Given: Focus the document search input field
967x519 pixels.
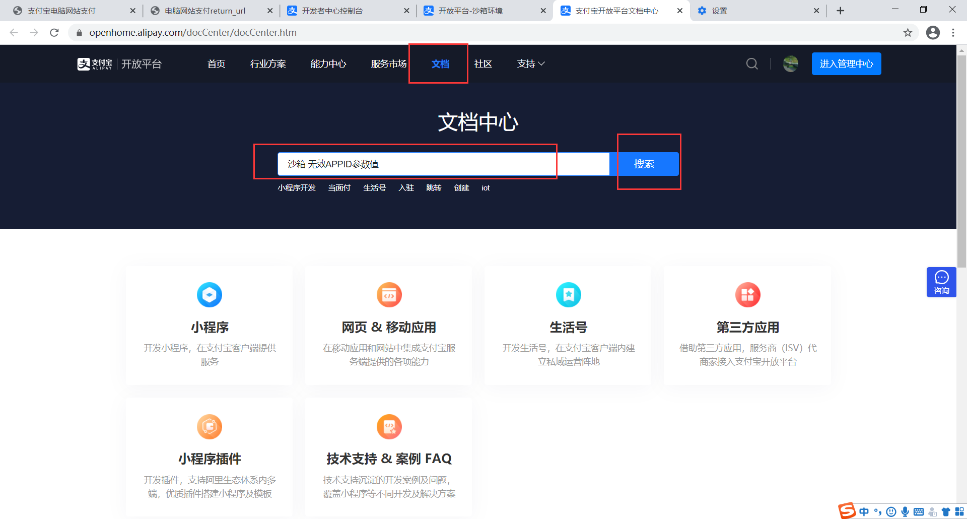Looking at the screenshot, I should 443,164.
